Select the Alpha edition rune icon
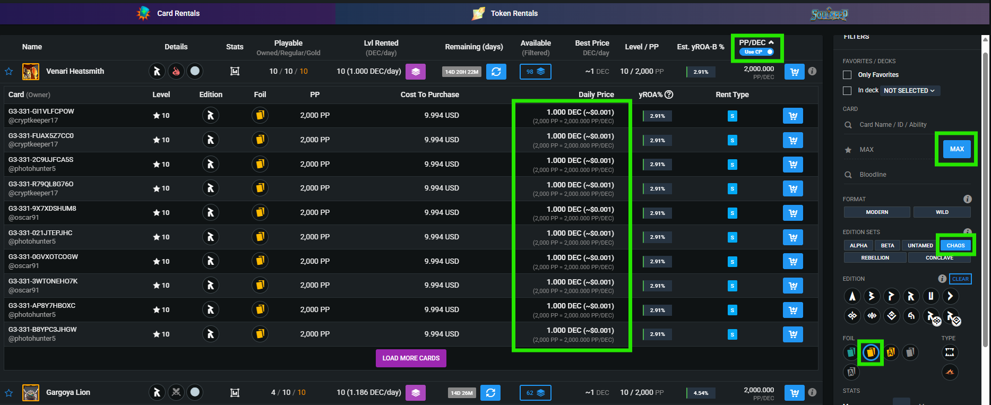991x405 pixels. click(x=852, y=296)
